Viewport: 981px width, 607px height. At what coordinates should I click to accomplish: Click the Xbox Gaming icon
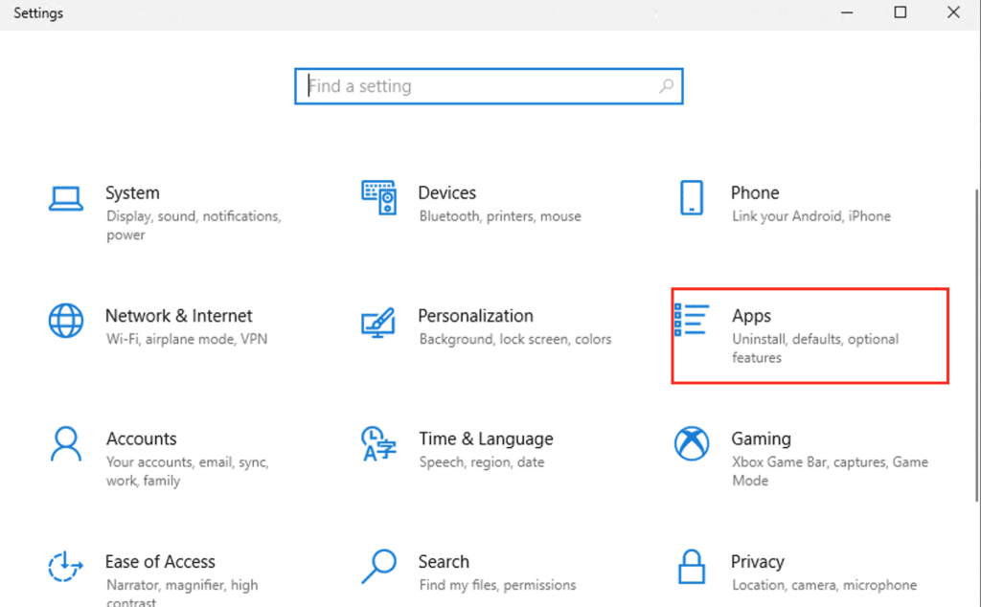pos(691,443)
